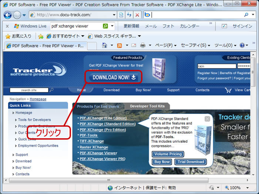259x194 pixels.
Task: Switch to Developer Tool Kits tab
Action: (x=147, y=106)
